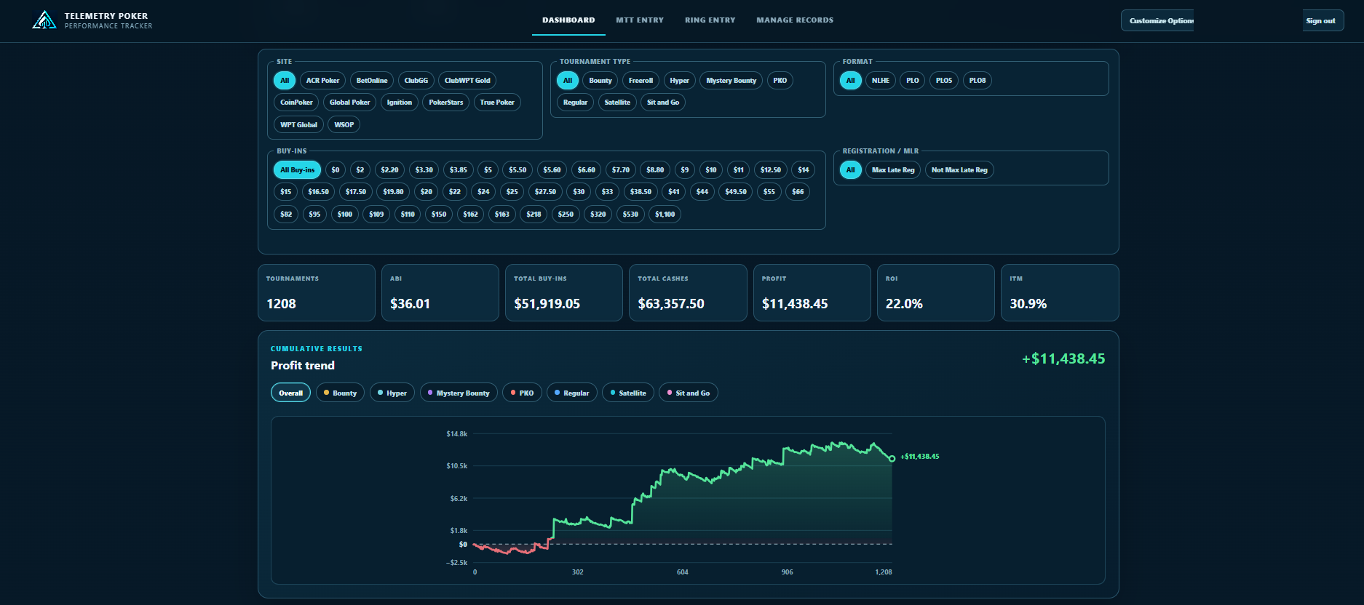
Task: Filter tournament type by Freeroll
Action: pos(641,81)
